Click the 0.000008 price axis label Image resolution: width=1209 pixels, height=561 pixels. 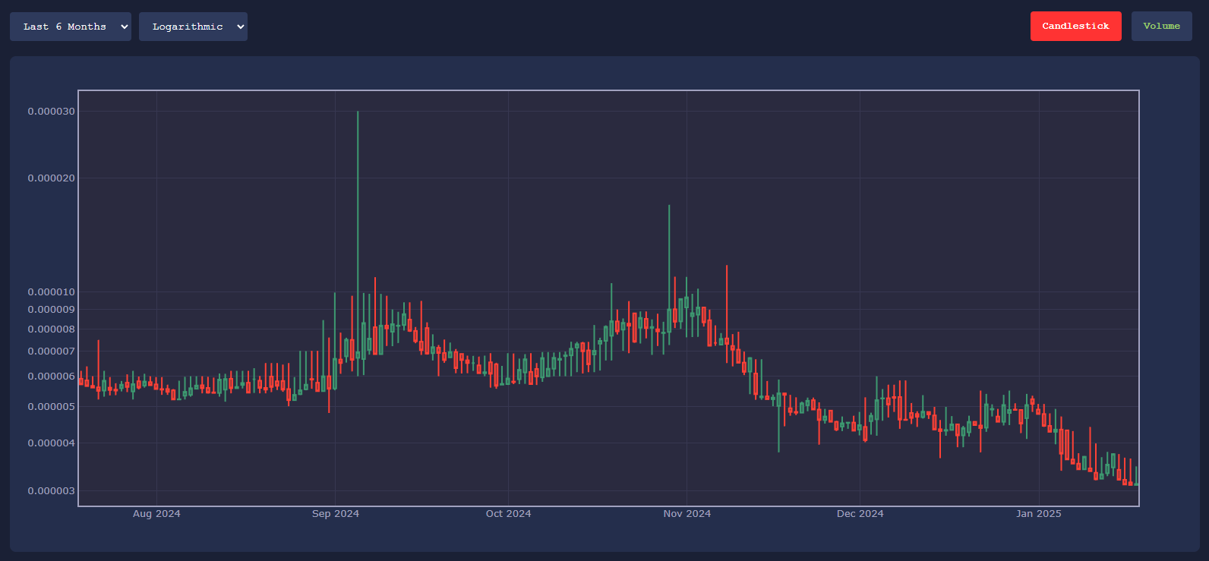click(52, 329)
